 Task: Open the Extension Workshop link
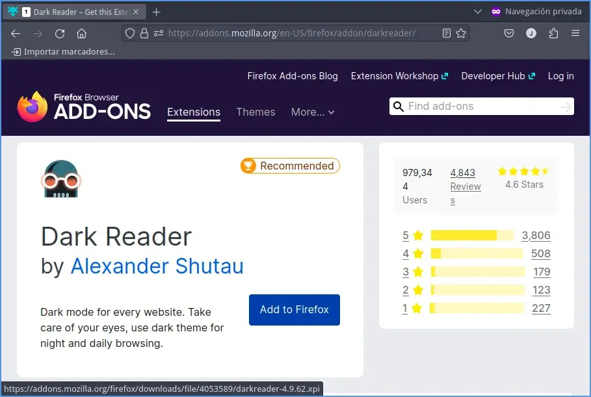point(400,76)
